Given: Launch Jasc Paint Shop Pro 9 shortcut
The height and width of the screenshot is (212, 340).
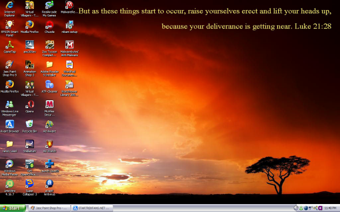Looking at the screenshot, I should coord(9,65).
